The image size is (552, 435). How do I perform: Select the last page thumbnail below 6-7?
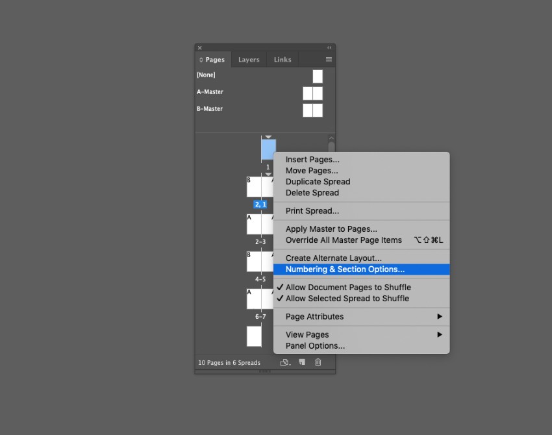pos(254,336)
